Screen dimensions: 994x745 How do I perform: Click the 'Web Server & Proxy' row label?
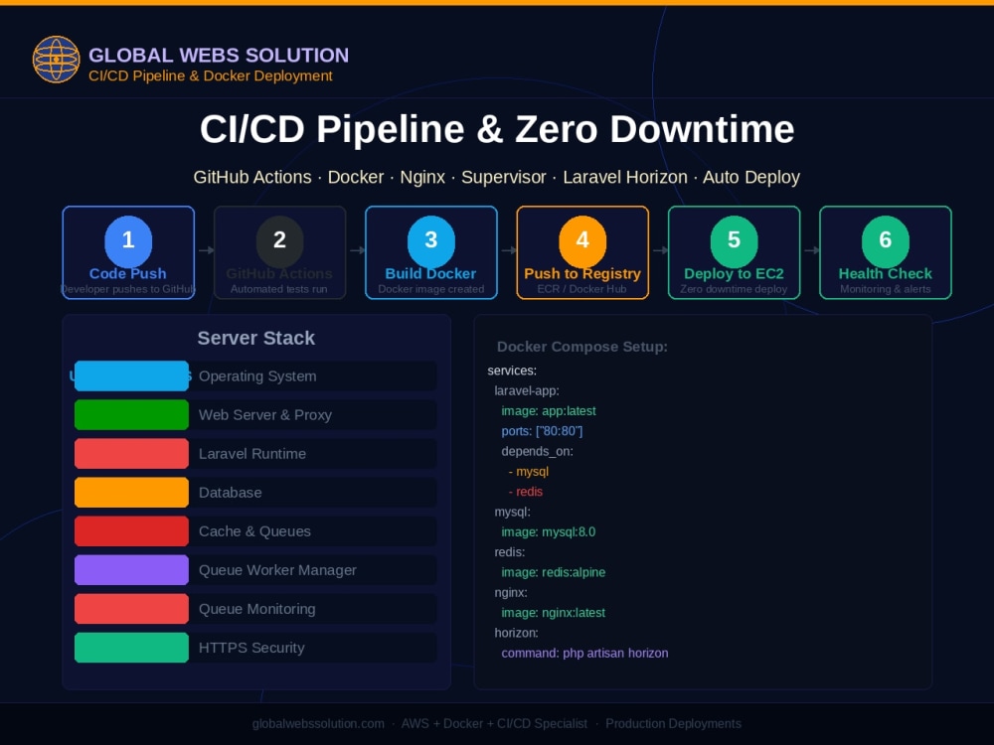[x=265, y=415]
